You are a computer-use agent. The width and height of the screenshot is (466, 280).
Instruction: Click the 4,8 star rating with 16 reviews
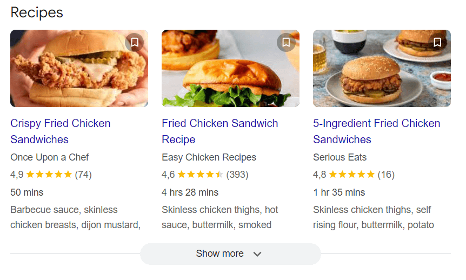(x=354, y=175)
